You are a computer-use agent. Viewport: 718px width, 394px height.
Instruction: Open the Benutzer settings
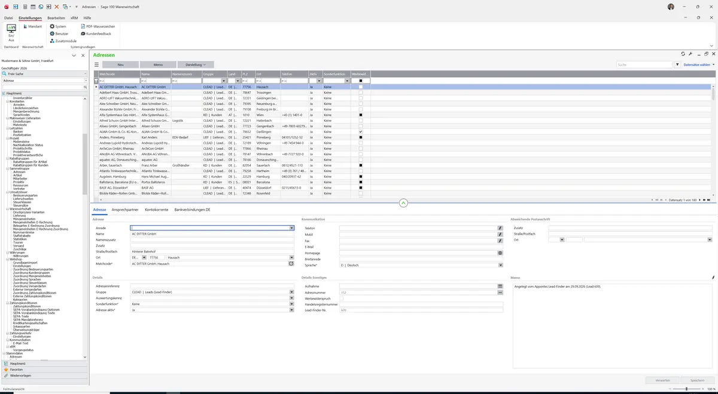click(59, 34)
